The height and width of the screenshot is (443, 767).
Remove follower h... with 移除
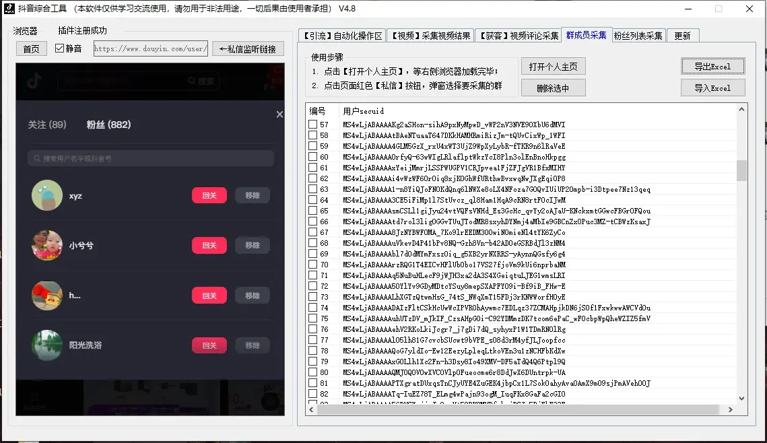[x=253, y=296]
